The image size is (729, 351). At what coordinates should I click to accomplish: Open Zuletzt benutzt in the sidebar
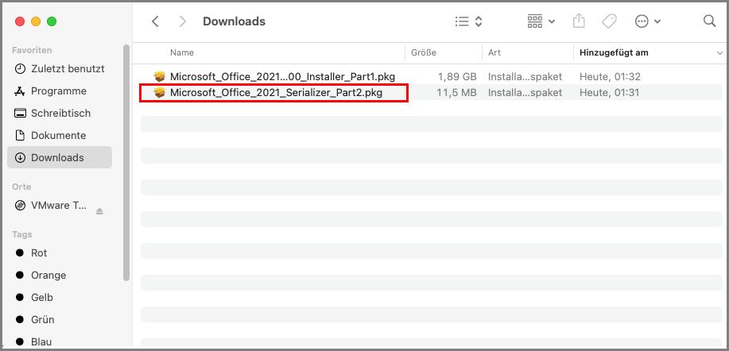(x=60, y=69)
